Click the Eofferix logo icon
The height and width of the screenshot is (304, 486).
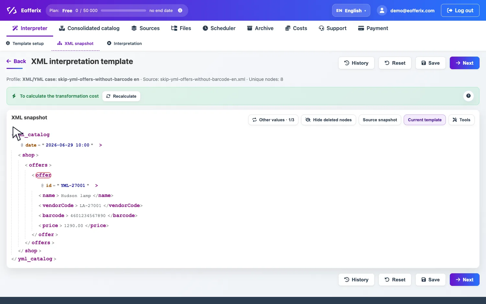[12, 10]
